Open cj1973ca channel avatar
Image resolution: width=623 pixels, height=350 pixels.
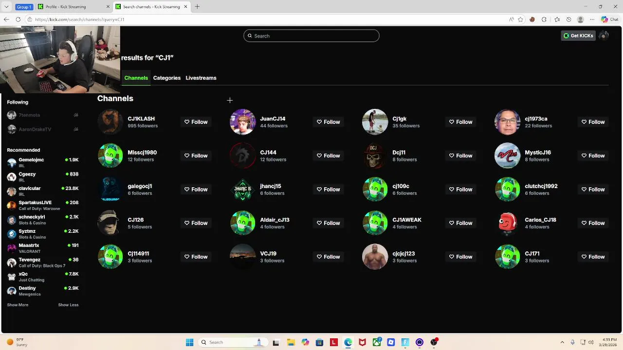point(508,122)
